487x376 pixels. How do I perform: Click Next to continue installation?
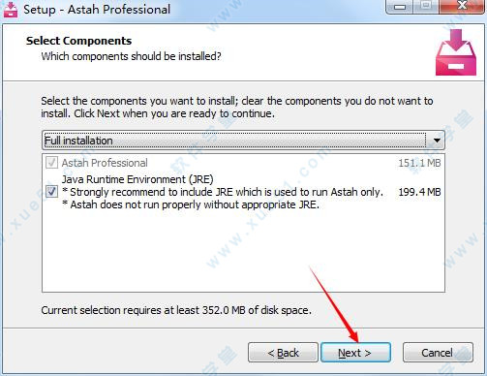[355, 353]
